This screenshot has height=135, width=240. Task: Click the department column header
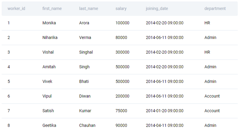[x=215, y=8]
